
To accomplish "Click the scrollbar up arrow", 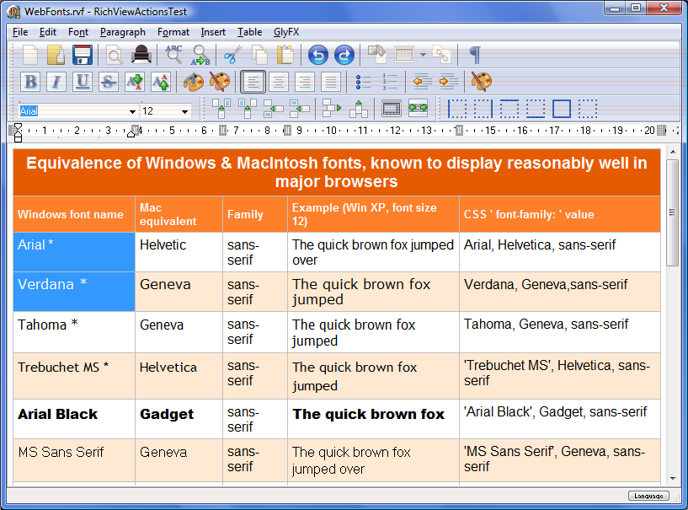I will pyautogui.click(x=672, y=152).
